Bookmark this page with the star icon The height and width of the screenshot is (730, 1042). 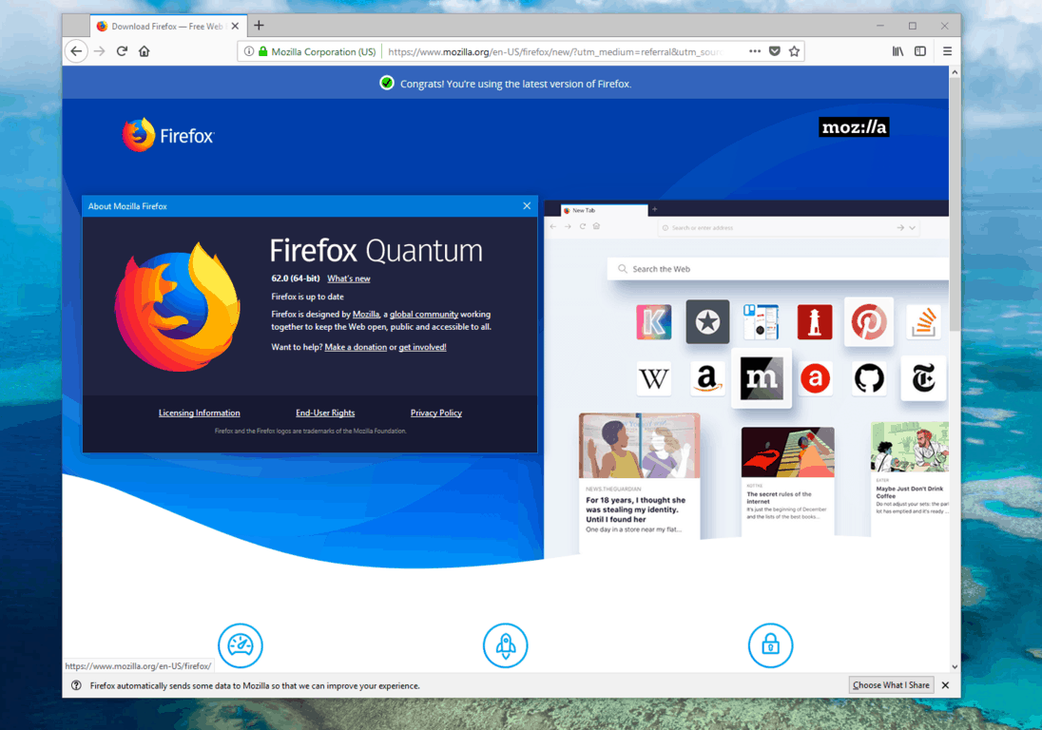tap(794, 51)
